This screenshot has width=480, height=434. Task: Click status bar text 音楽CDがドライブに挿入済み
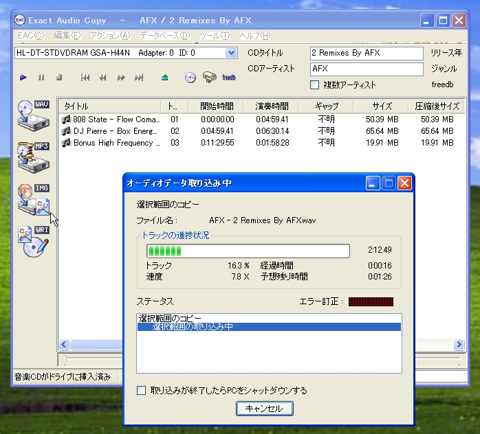(x=63, y=377)
